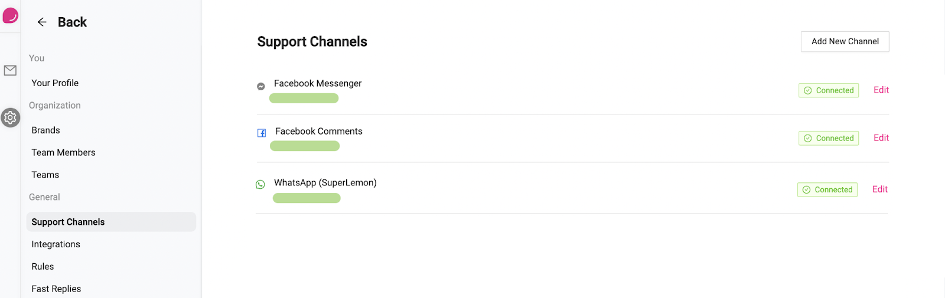Open Your Profile settings
Viewport: 945px width, 298px height.
(55, 83)
